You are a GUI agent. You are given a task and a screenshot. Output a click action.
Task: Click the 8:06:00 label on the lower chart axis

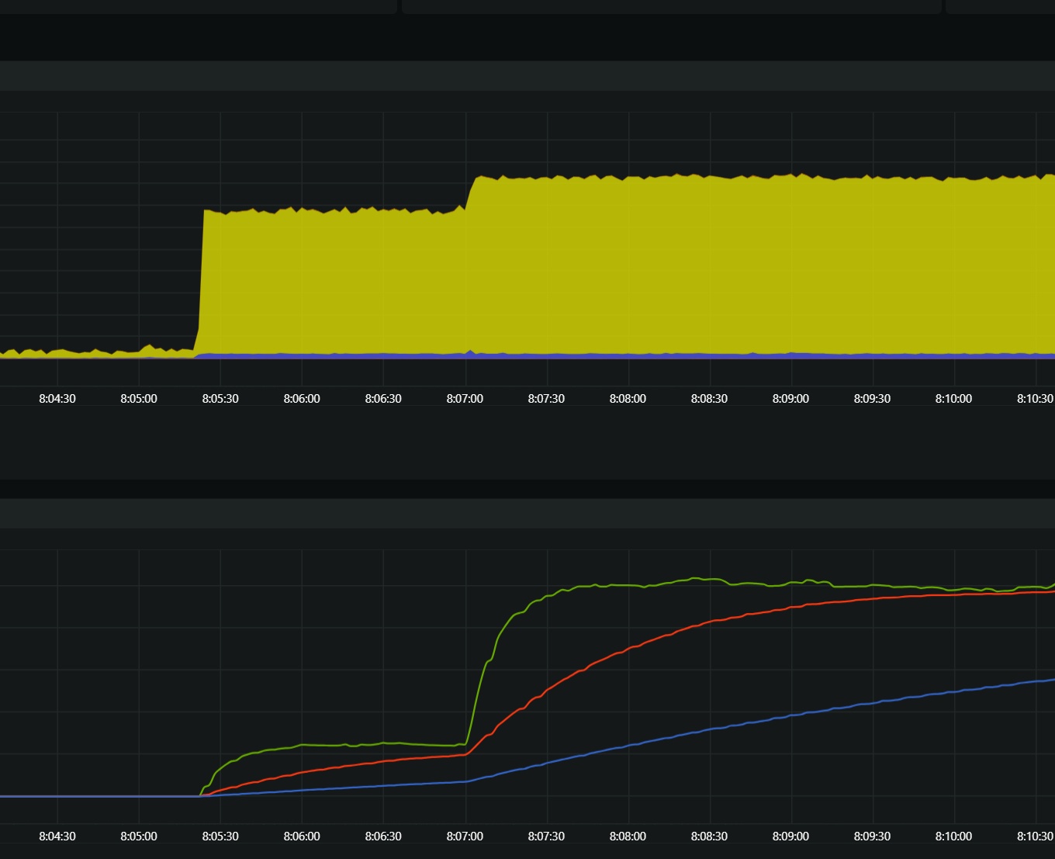point(302,836)
